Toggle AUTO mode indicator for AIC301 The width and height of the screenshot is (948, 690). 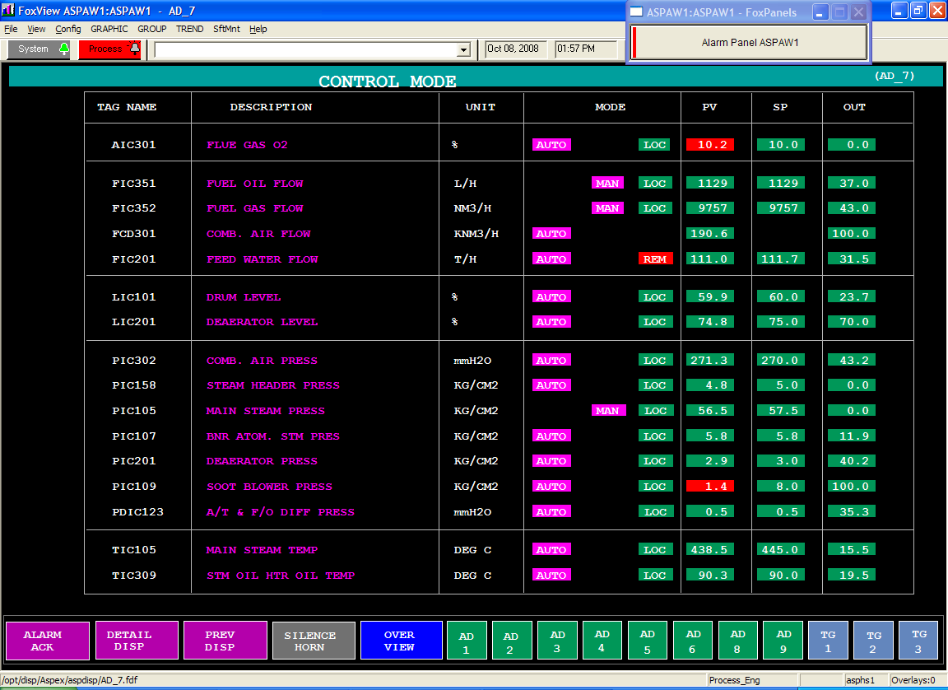pyautogui.click(x=551, y=145)
